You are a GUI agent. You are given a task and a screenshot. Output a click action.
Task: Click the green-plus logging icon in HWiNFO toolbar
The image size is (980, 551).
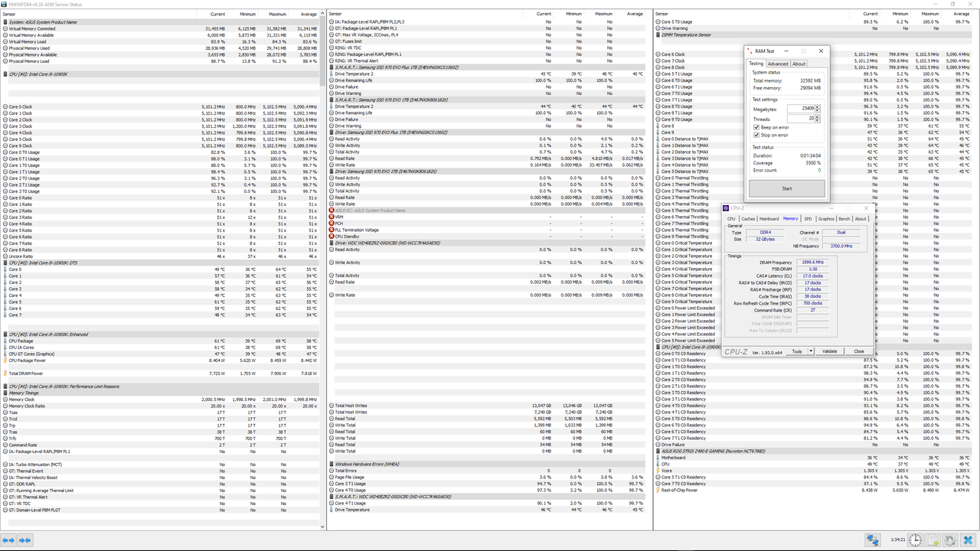932,540
